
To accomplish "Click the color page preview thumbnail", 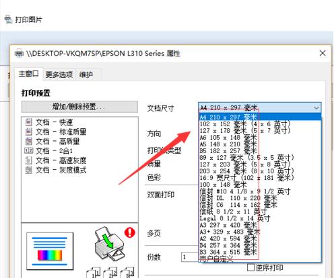I will click(x=50, y=251).
